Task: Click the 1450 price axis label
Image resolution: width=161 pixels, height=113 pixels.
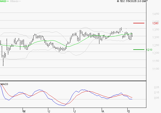Action: [156, 14]
